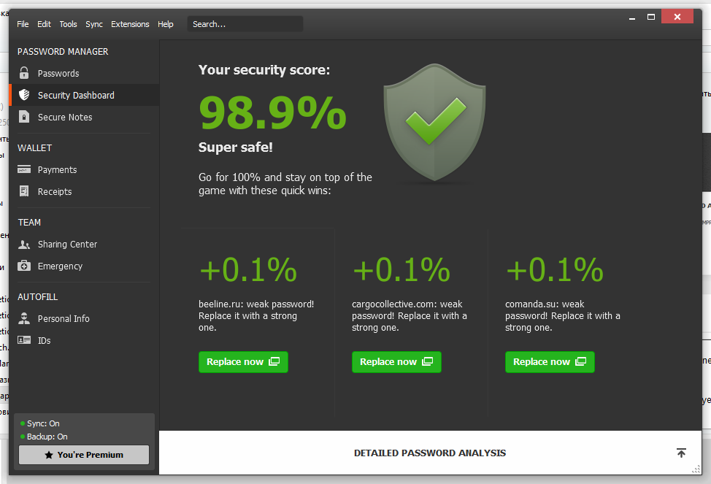Open Secure Notes from the sidebar icon

point(25,117)
